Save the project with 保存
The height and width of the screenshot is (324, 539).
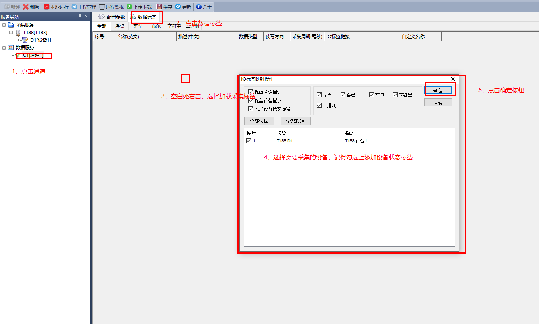coord(164,7)
